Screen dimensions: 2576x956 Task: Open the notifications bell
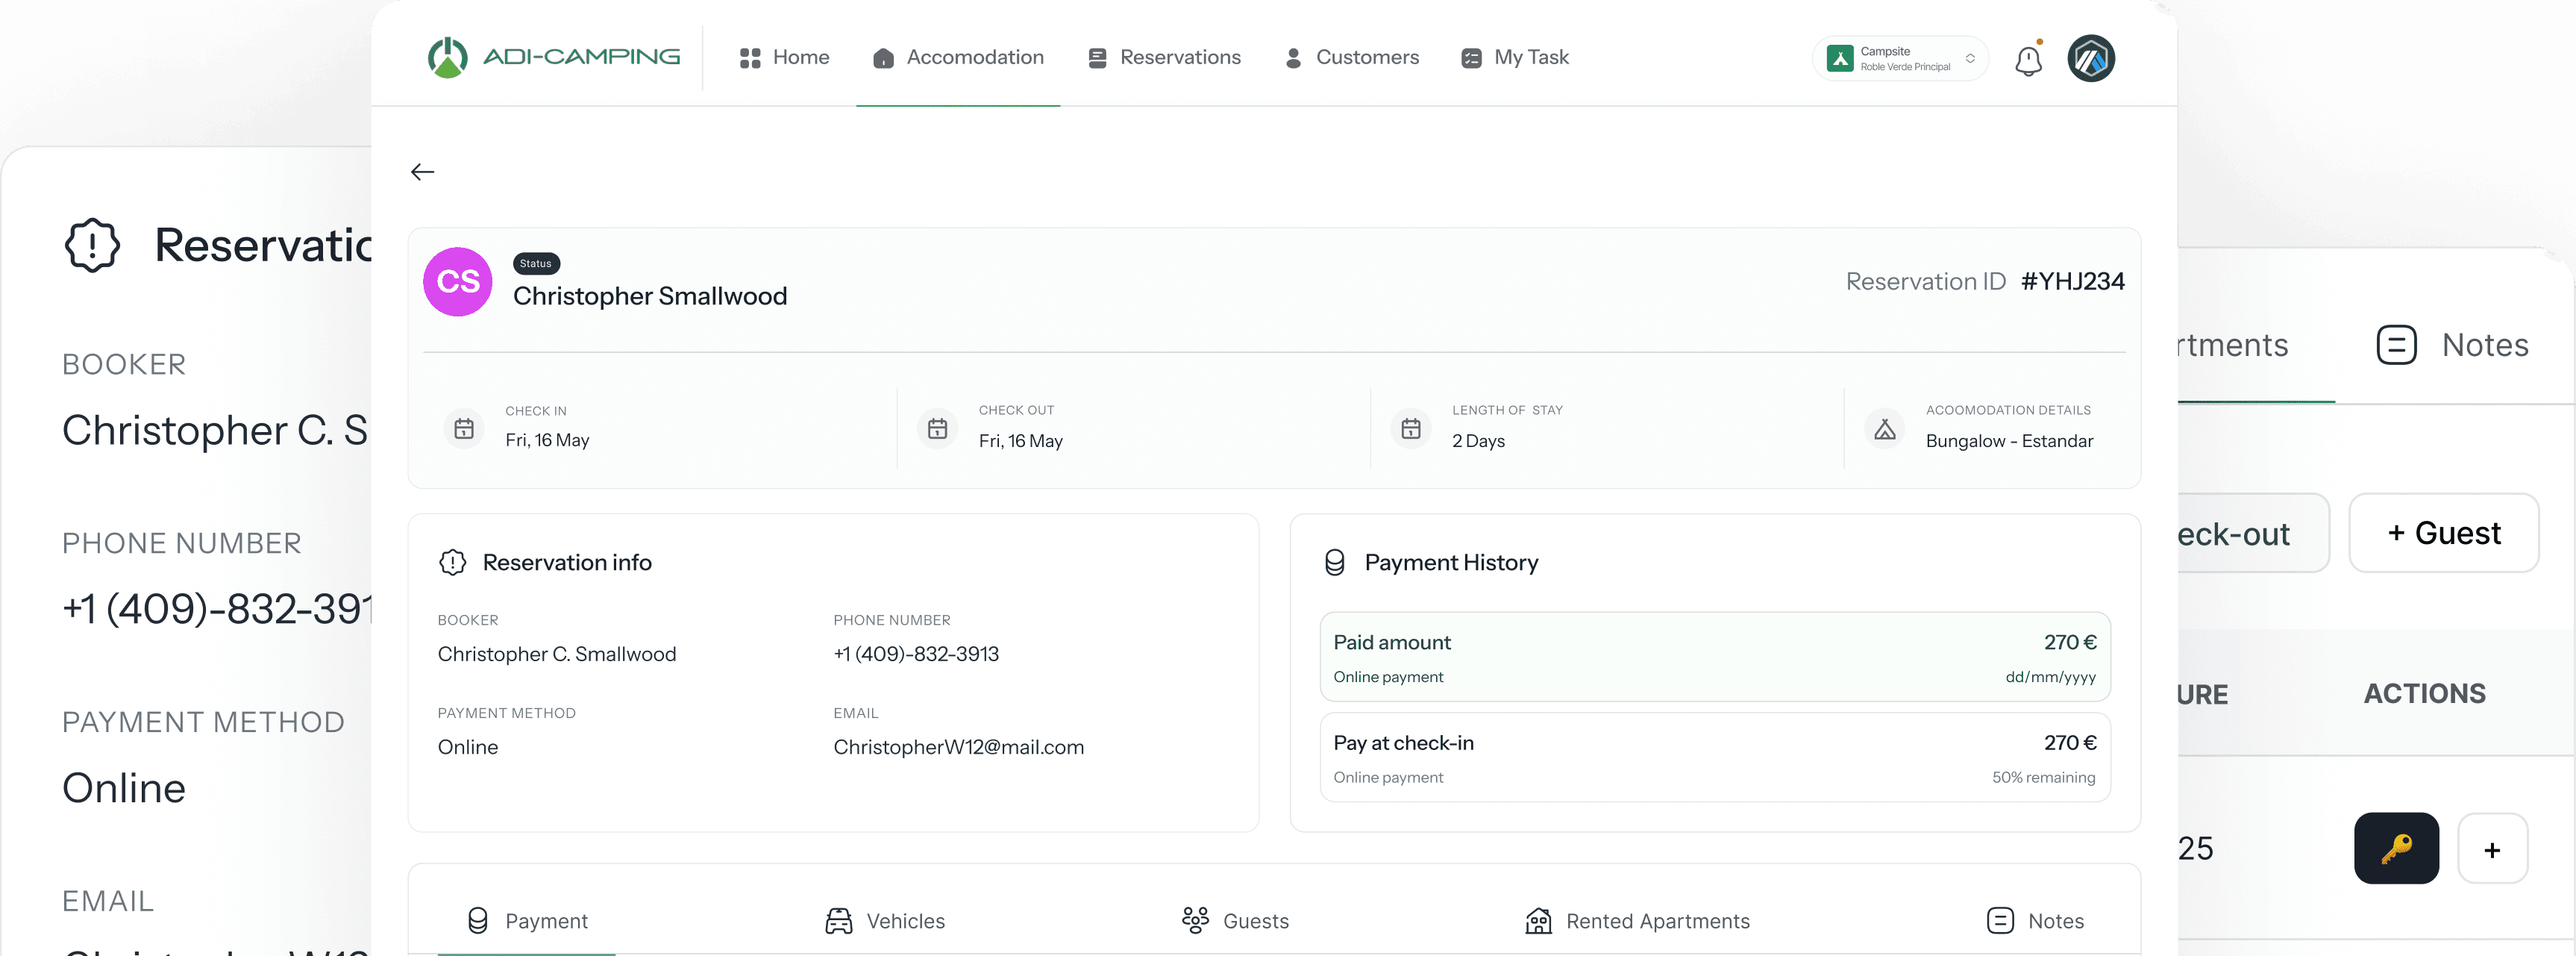2028,60
